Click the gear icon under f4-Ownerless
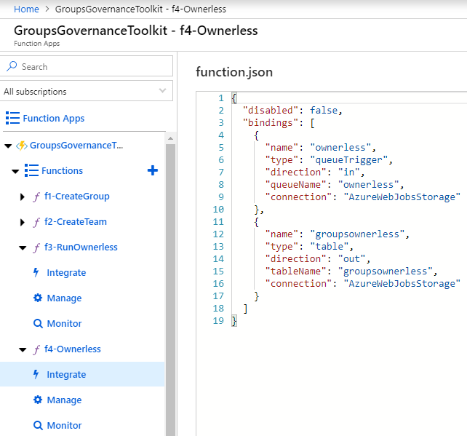This screenshot has height=436, width=467. (x=38, y=400)
